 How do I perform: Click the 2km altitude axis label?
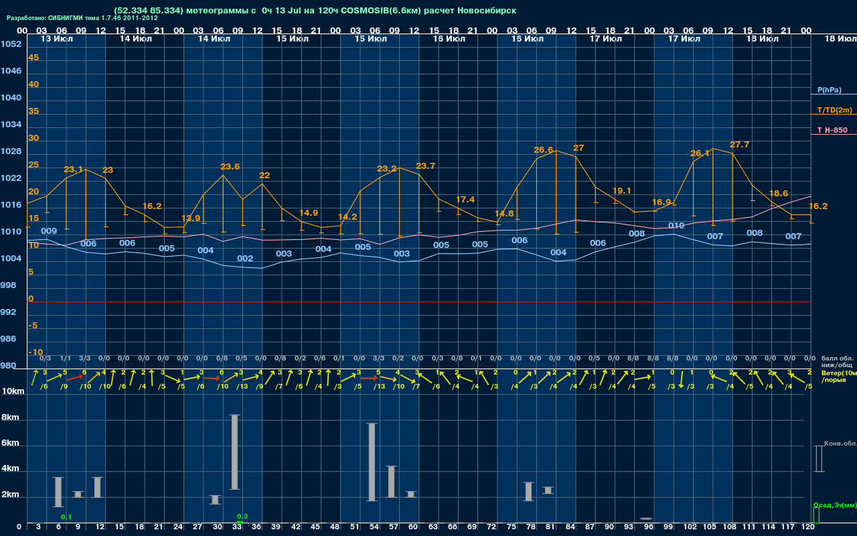(11, 496)
